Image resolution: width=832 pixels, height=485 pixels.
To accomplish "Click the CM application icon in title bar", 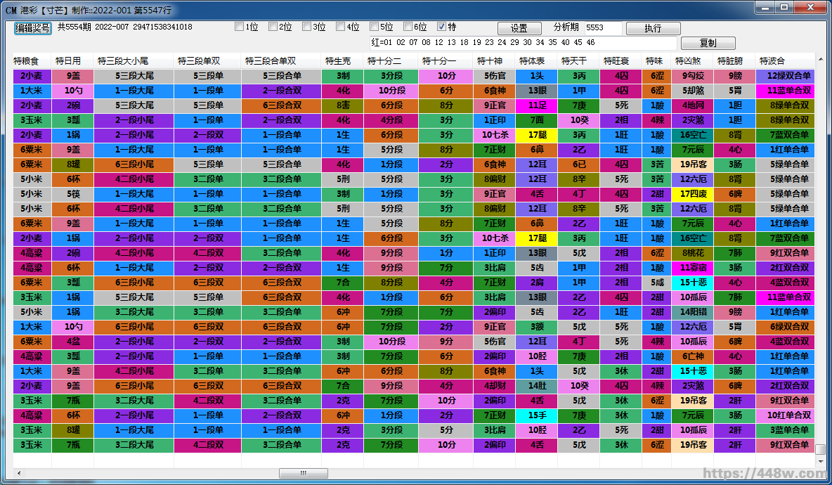I will click(x=11, y=9).
